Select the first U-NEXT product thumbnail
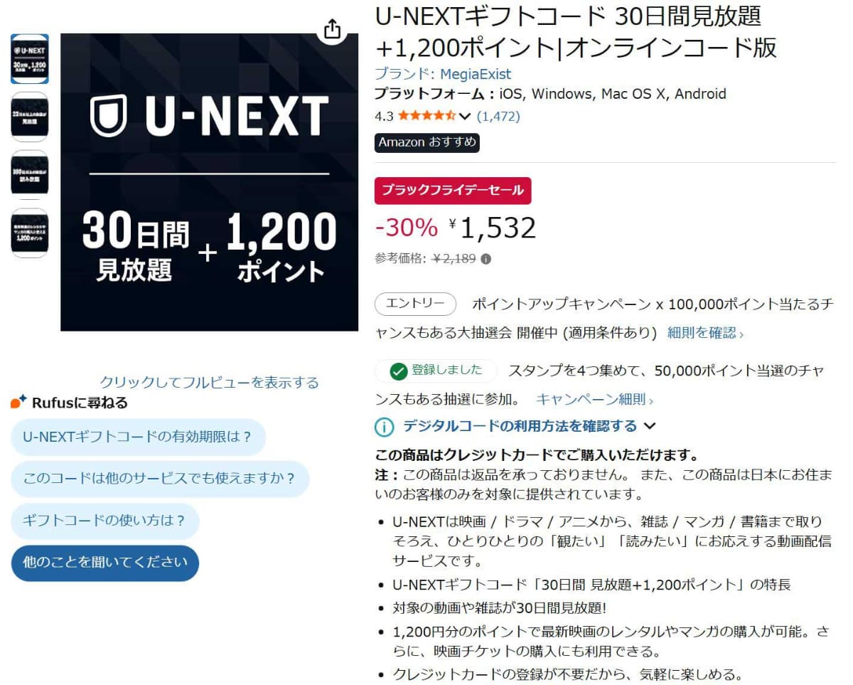Screen dimensions: 853x685 pyautogui.click(x=30, y=58)
